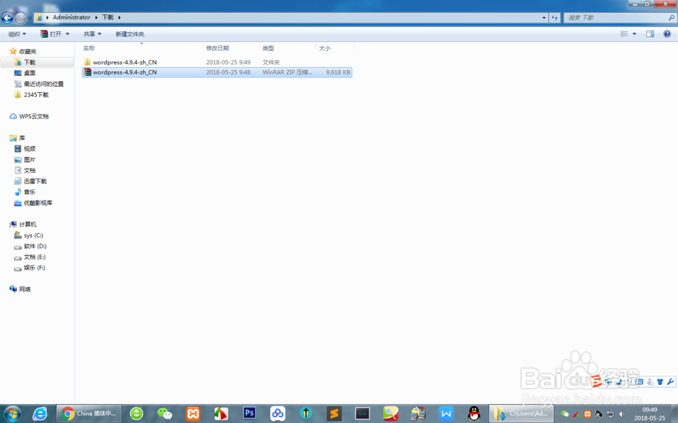Open 最近访问的位置 in the sidebar
The height and width of the screenshot is (423, 678).
[x=43, y=84]
